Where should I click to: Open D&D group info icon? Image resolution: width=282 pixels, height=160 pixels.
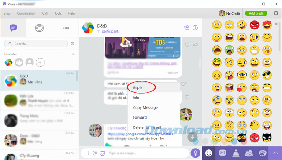[x=195, y=28]
